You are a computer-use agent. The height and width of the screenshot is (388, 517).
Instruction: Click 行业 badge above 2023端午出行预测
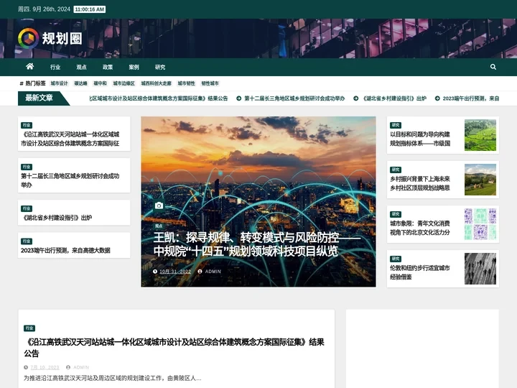[27, 241]
